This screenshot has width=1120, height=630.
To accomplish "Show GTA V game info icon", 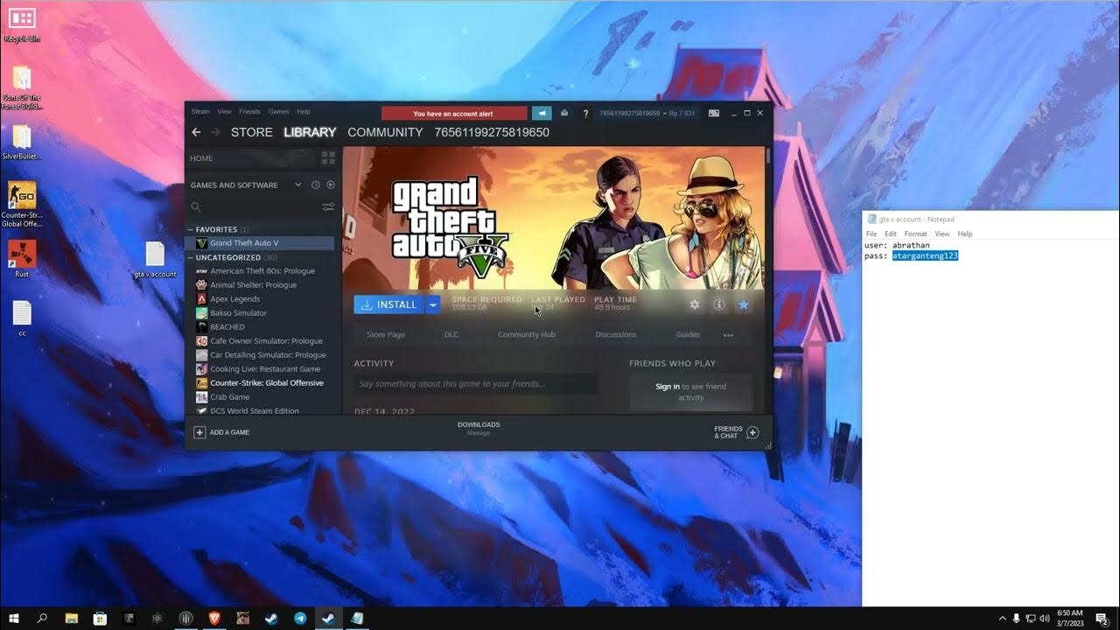I will click(x=719, y=304).
